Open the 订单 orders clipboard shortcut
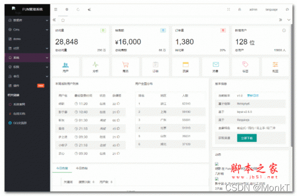Viewport: 297px width, 196px height. pyautogui.click(x=155, y=65)
